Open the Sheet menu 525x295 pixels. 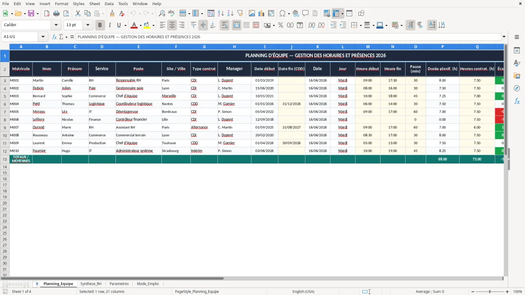click(x=94, y=3)
